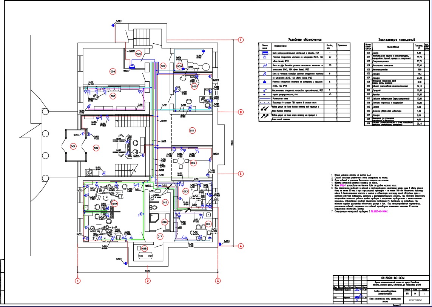Image resolution: width=432 pixels, height=307 pixels.
Task: Click grid axis marker А
Action: point(241,246)
